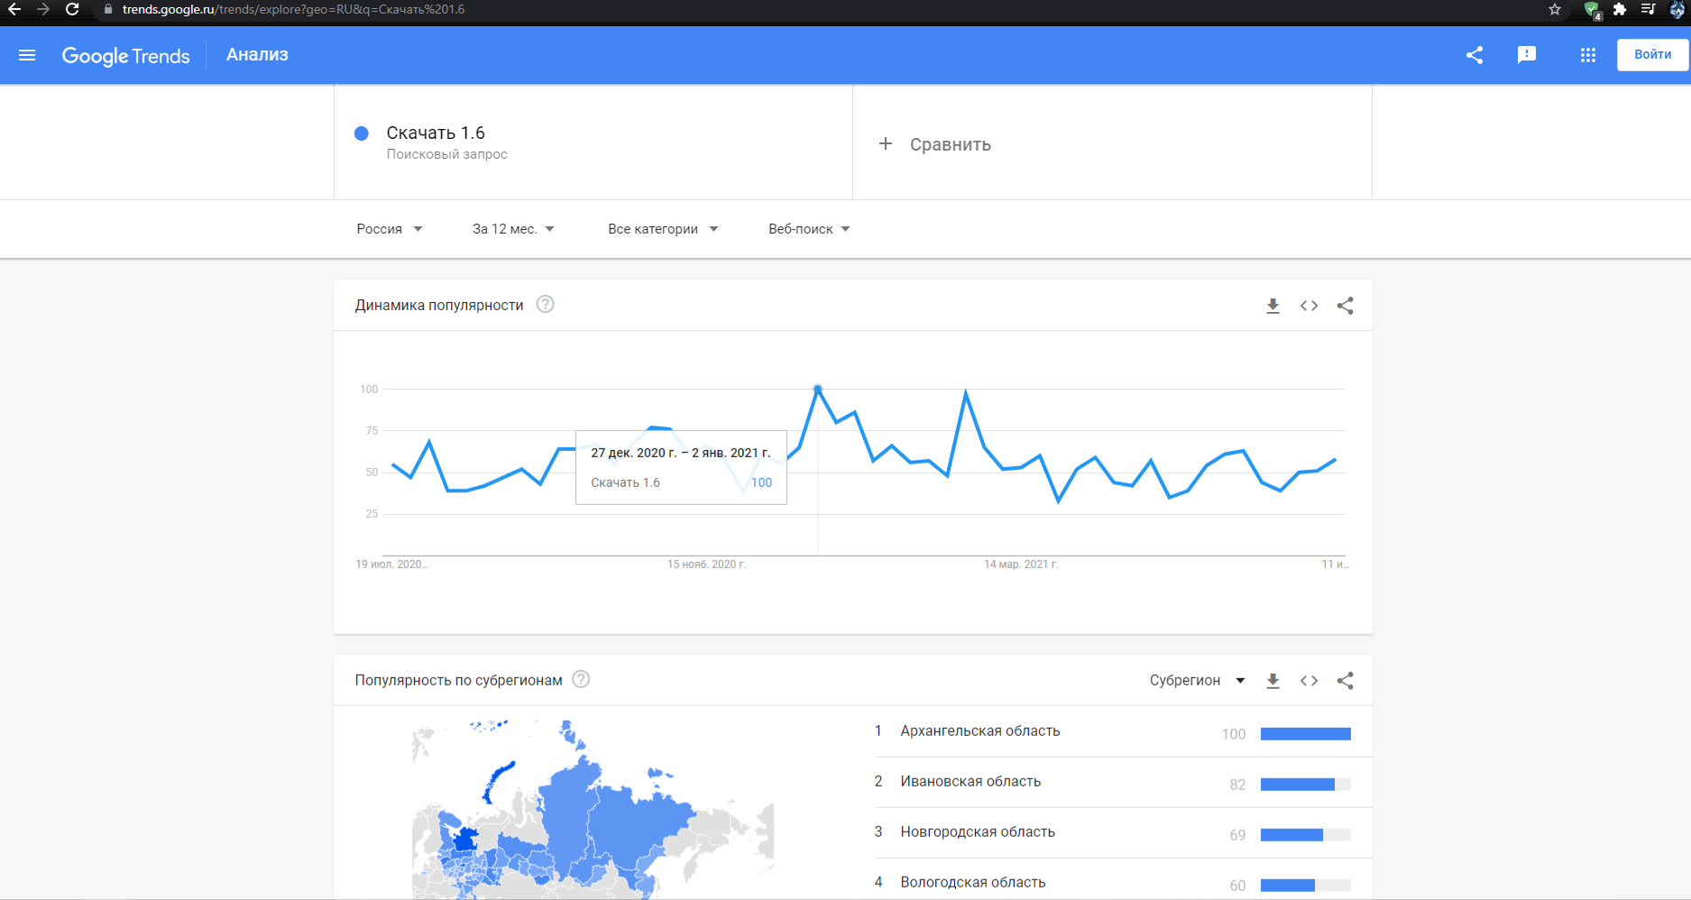Click the Ивановская область value bar
Image resolution: width=1691 pixels, height=900 pixels.
[1305, 785]
